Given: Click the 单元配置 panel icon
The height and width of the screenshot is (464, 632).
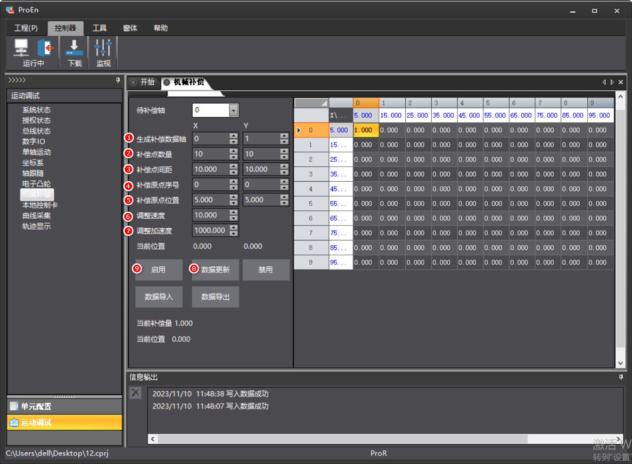Looking at the screenshot, I should pos(14,406).
